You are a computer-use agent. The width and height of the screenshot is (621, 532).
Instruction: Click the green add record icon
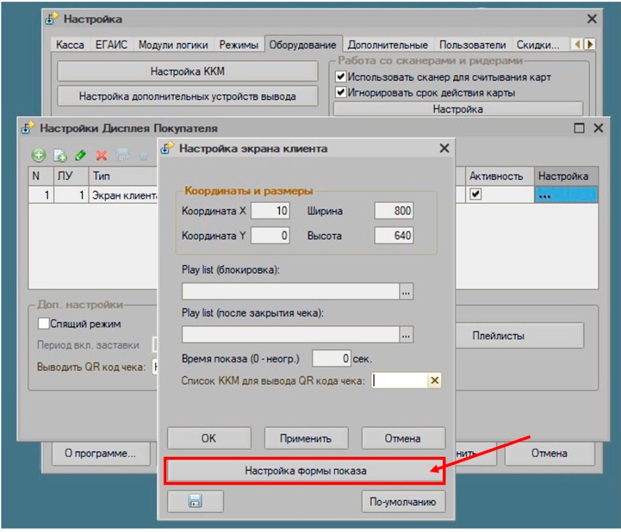click(39, 155)
